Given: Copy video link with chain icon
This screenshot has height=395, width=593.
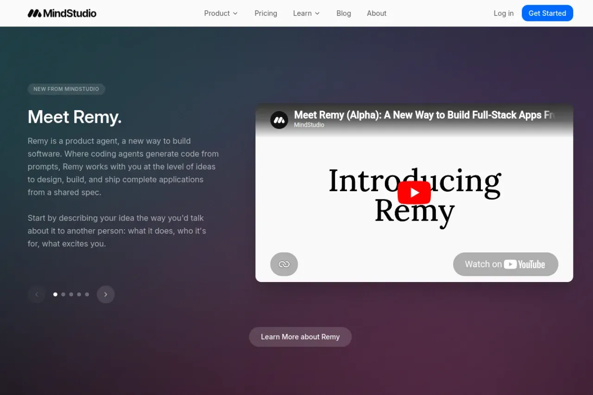Looking at the screenshot, I should (x=284, y=264).
